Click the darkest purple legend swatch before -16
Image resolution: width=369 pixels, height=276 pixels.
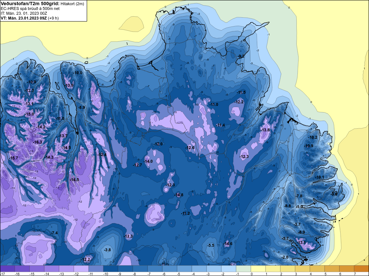[x=7, y=269]
